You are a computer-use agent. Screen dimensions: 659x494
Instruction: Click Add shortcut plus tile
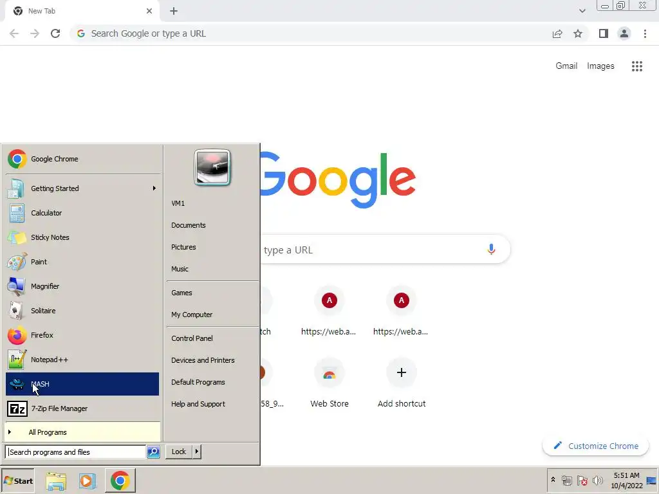402,383
